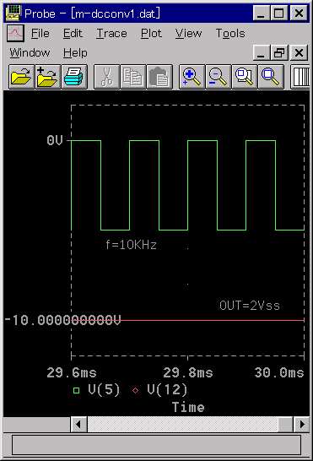Click the Zoom In magnifier icon
Viewport: 313px width, 461px height.
click(192, 77)
